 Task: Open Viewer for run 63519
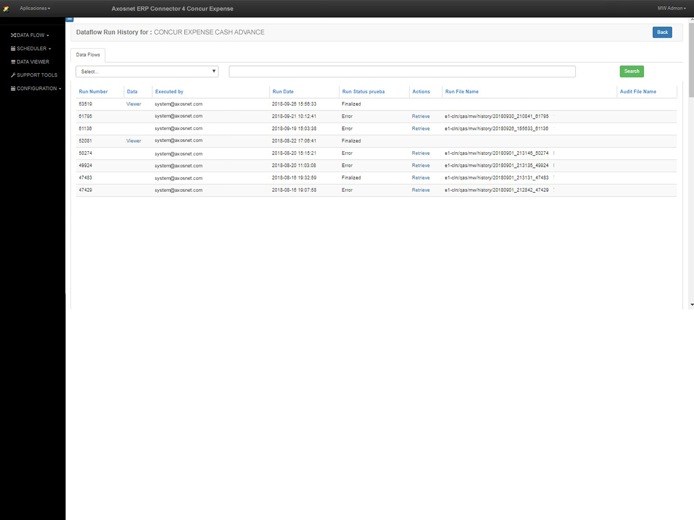pos(133,103)
